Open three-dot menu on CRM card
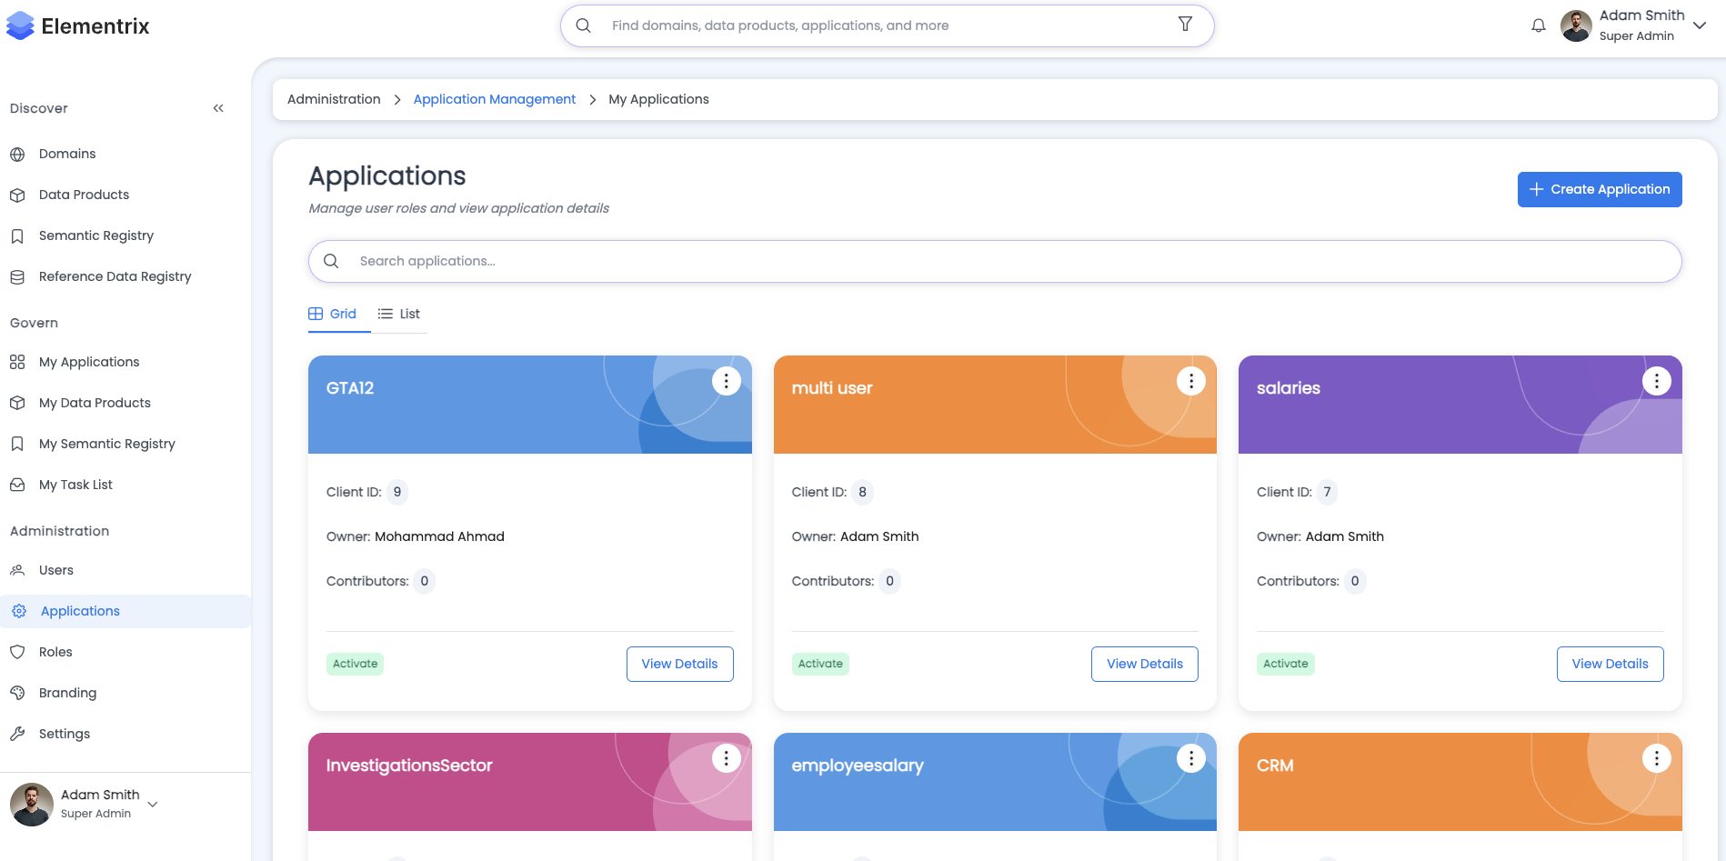The image size is (1726, 861). pos(1656,758)
